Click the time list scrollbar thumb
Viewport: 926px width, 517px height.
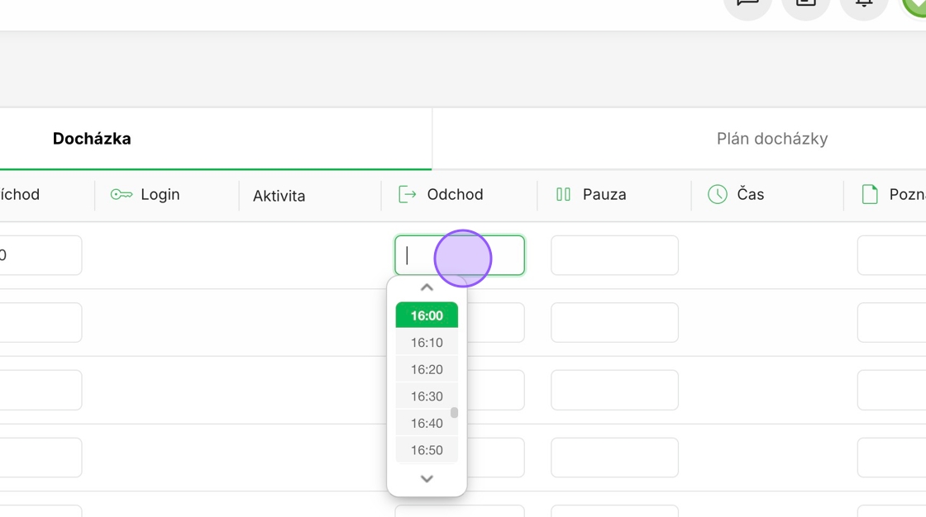tap(454, 412)
